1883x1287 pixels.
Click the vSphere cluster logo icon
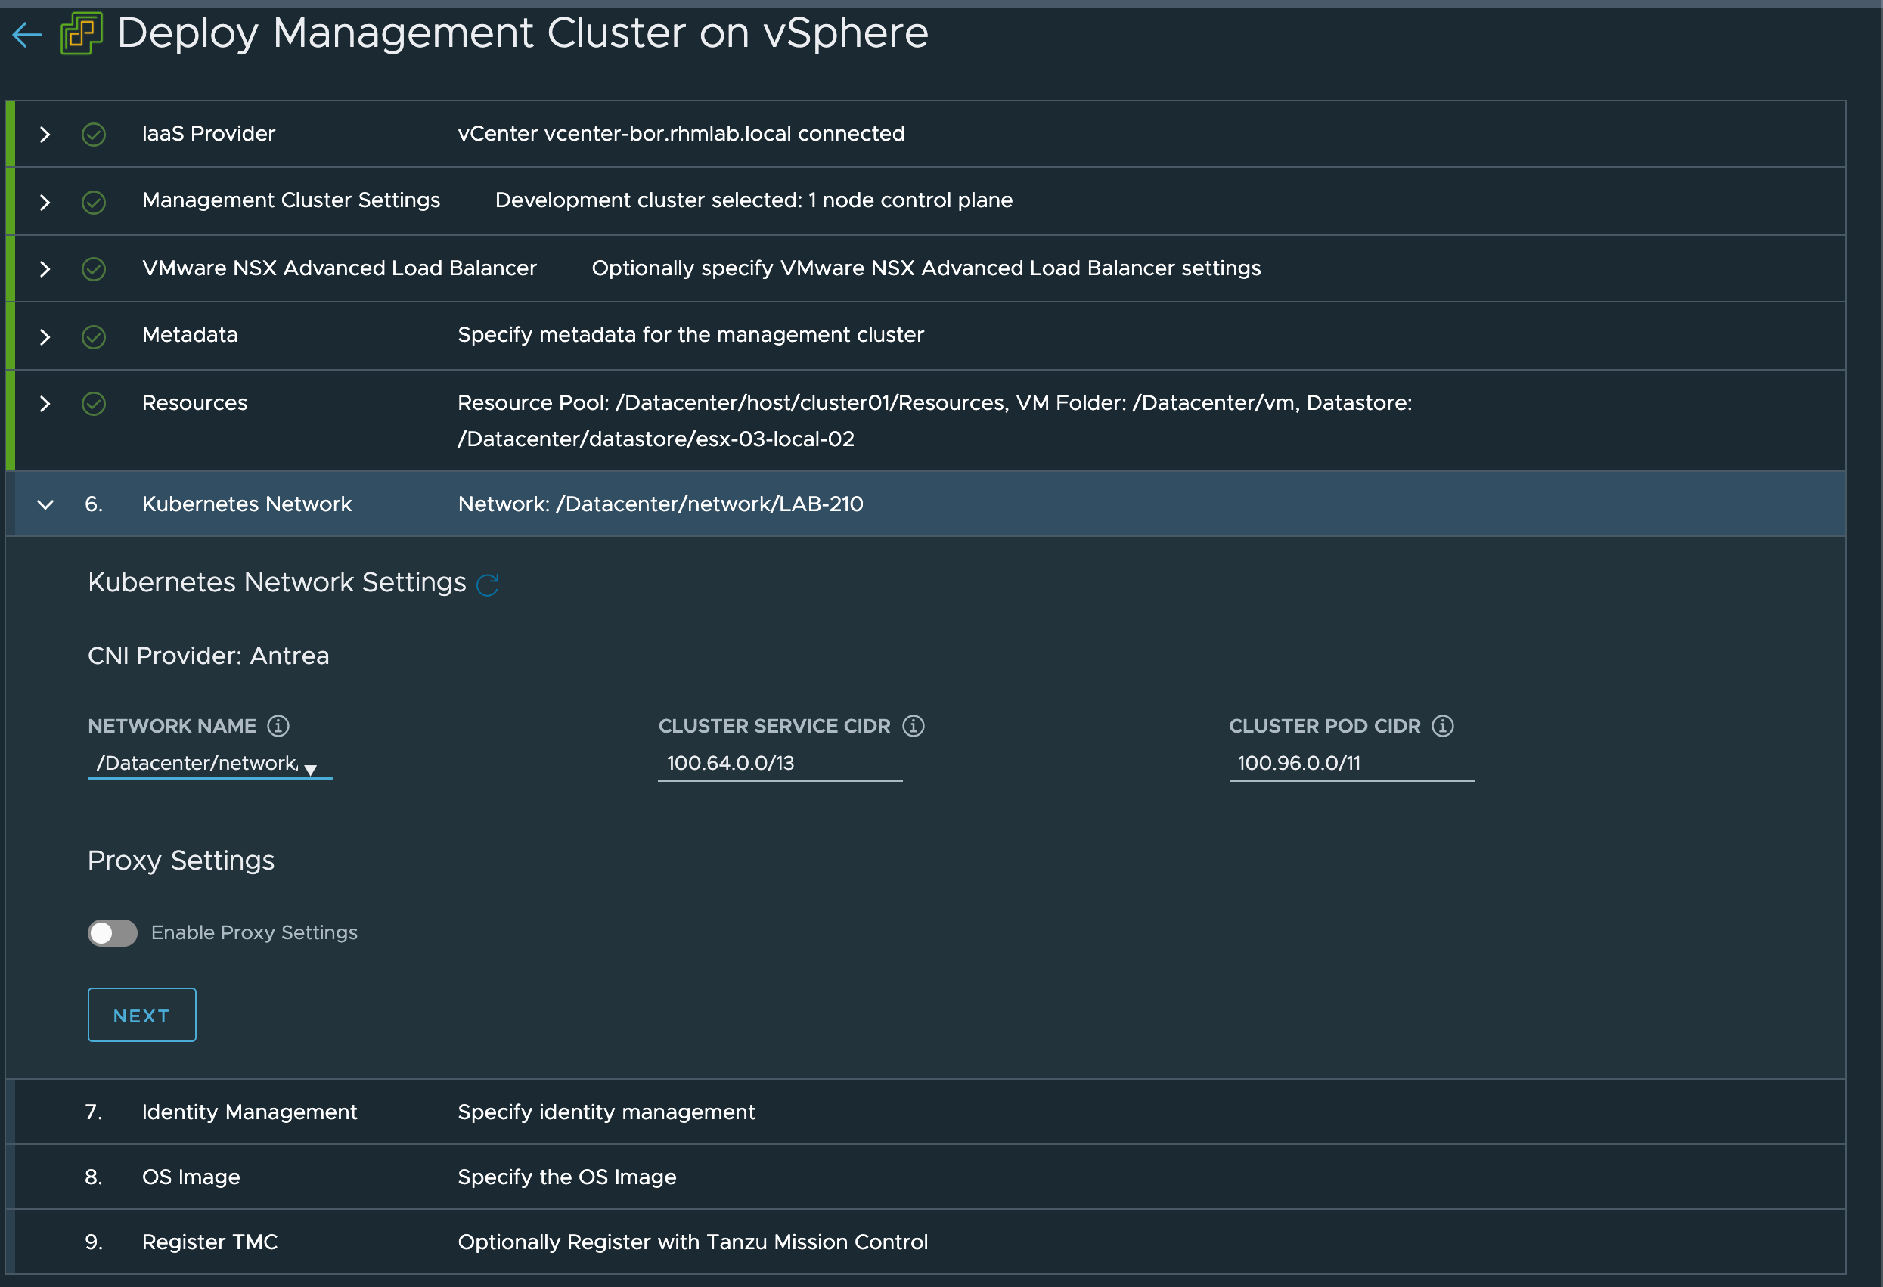point(81,34)
